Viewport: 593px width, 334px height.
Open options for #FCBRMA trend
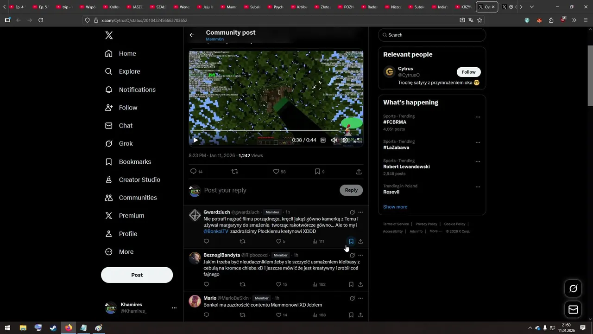pyautogui.click(x=478, y=117)
